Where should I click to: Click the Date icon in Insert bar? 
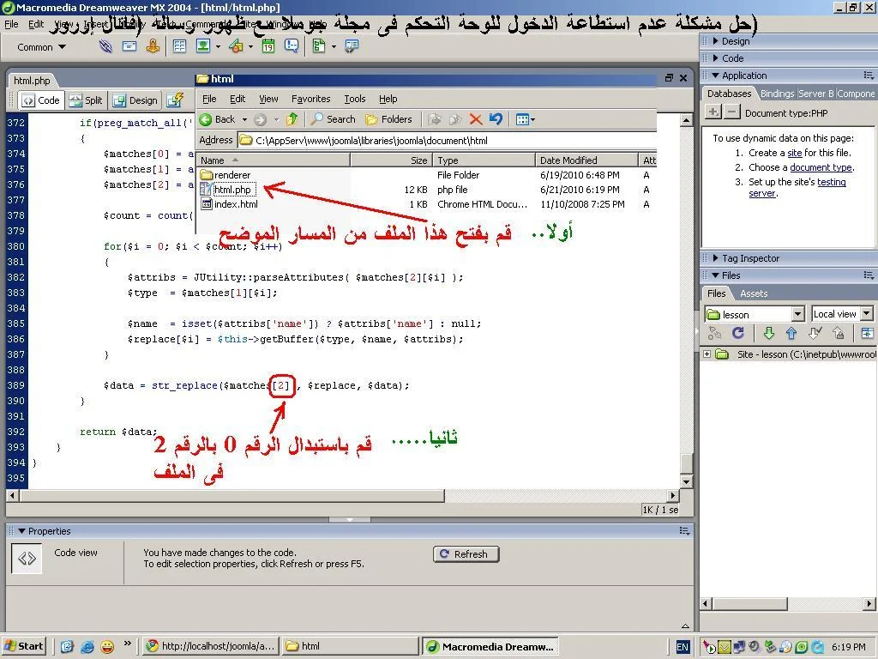pyautogui.click(x=268, y=46)
